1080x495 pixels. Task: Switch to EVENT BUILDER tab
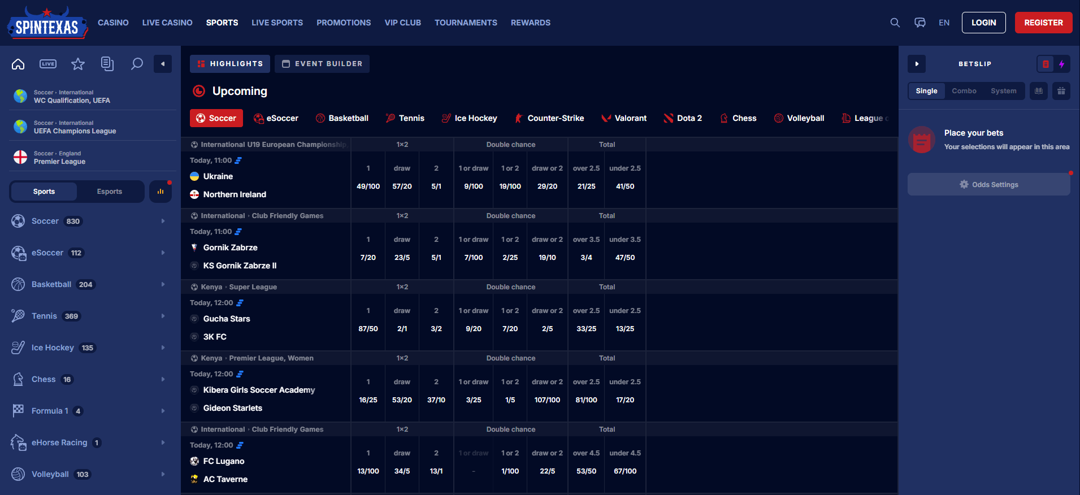(x=322, y=64)
